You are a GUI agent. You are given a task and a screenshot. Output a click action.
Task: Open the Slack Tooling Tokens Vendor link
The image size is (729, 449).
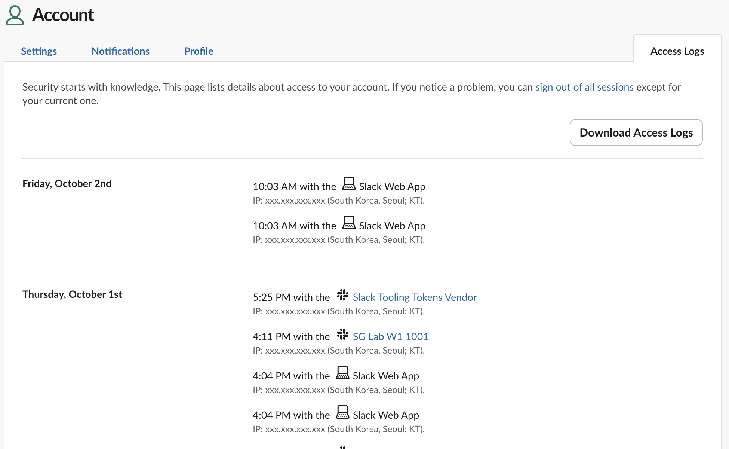click(x=415, y=297)
